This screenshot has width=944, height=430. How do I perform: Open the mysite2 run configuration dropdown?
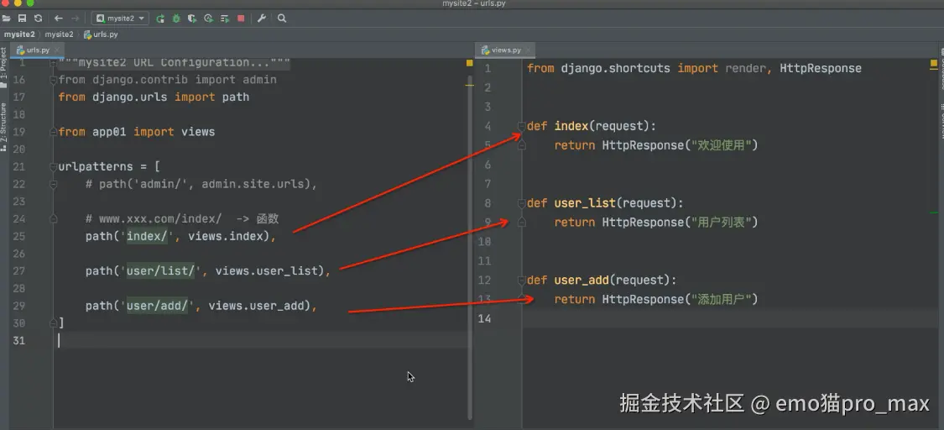click(122, 18)
